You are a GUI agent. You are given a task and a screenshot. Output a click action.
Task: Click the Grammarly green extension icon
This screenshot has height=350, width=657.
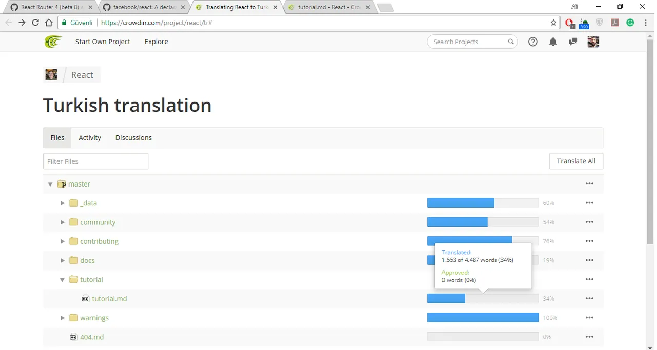coord(630,23)
